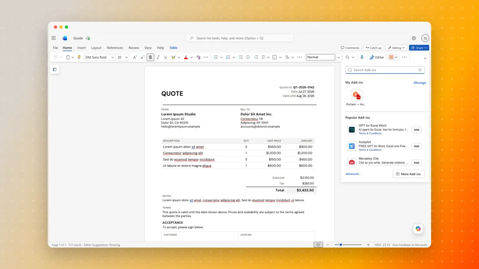Follow the Manage link
This screenshot has height=269, width=479.
[x=420, y=83]
